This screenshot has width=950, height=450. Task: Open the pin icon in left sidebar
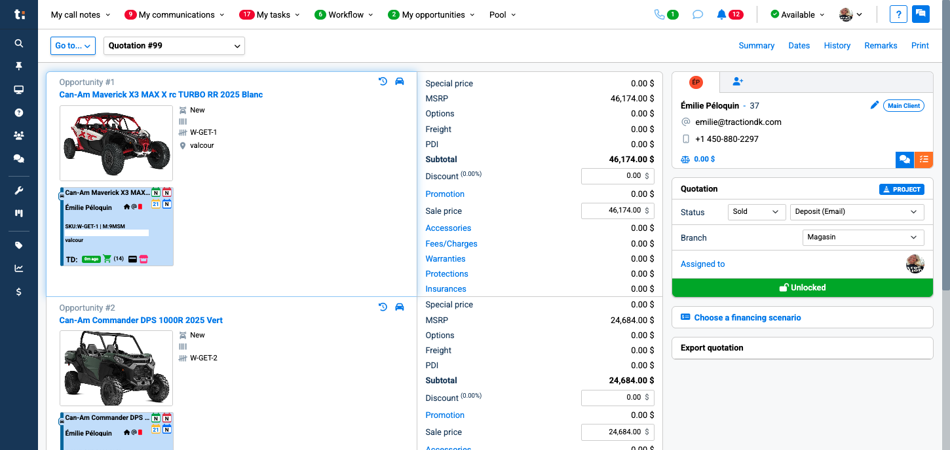click(19, 66)
